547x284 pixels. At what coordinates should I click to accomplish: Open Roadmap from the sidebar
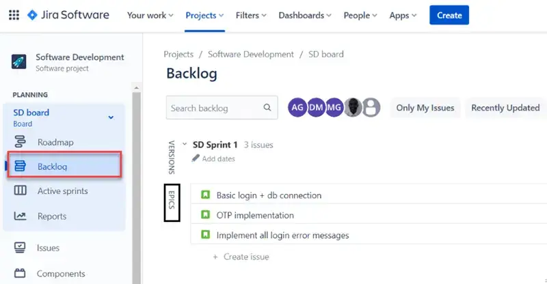pyautogui.click(x=56, y=142)
